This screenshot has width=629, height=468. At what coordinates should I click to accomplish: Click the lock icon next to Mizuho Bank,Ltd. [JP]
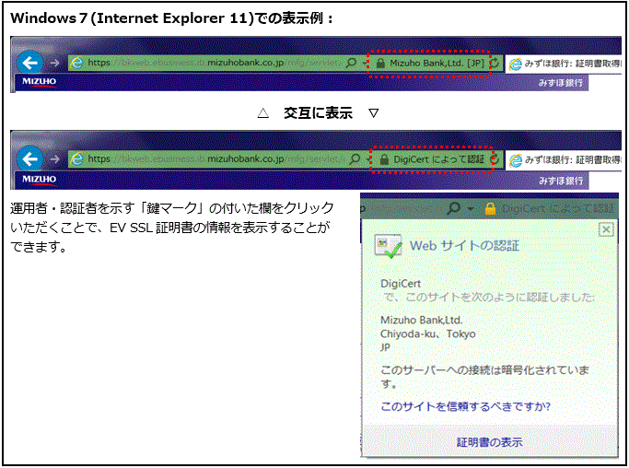tap(380, 63)
